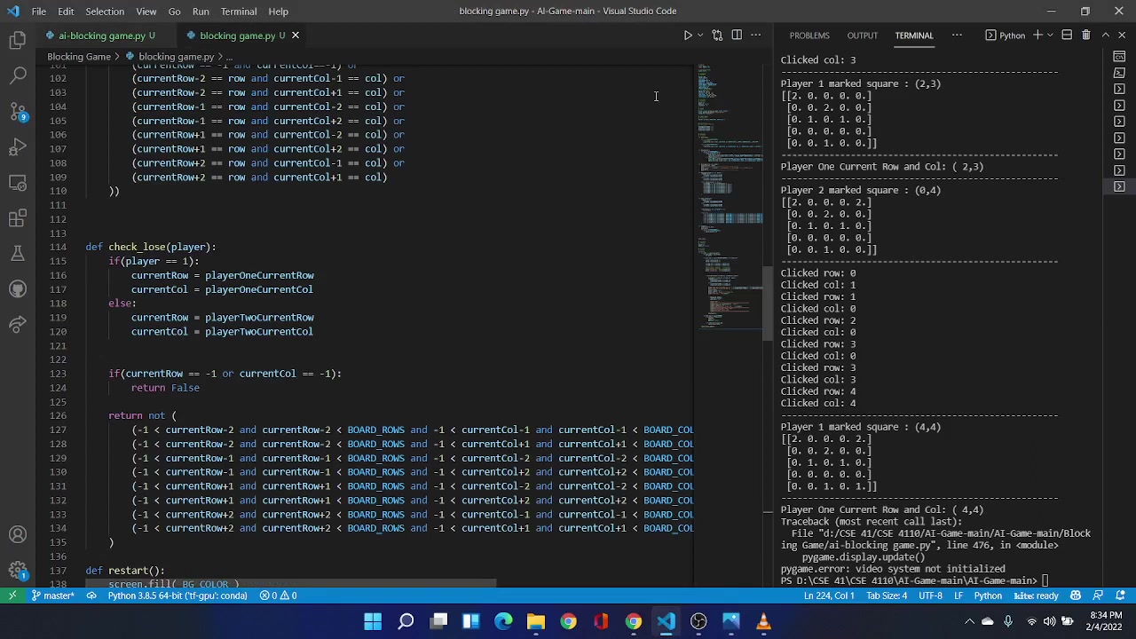The width and height of the screenshot is (1136, 639).
Task: Open Chrome from the taskbar
Action: pos(567,621)
